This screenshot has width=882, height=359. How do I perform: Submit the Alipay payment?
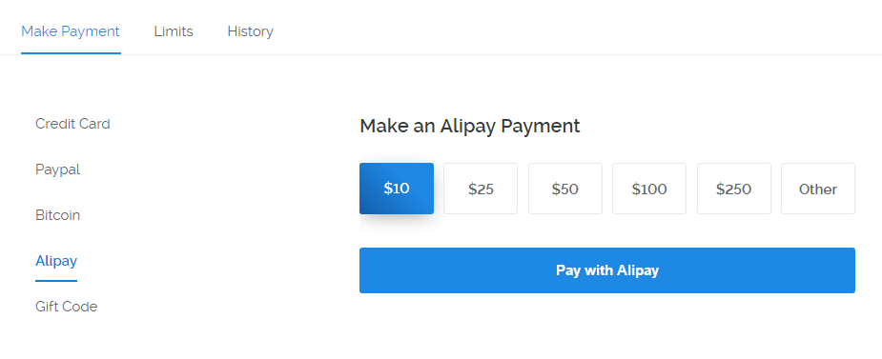(x=607, y=270)
